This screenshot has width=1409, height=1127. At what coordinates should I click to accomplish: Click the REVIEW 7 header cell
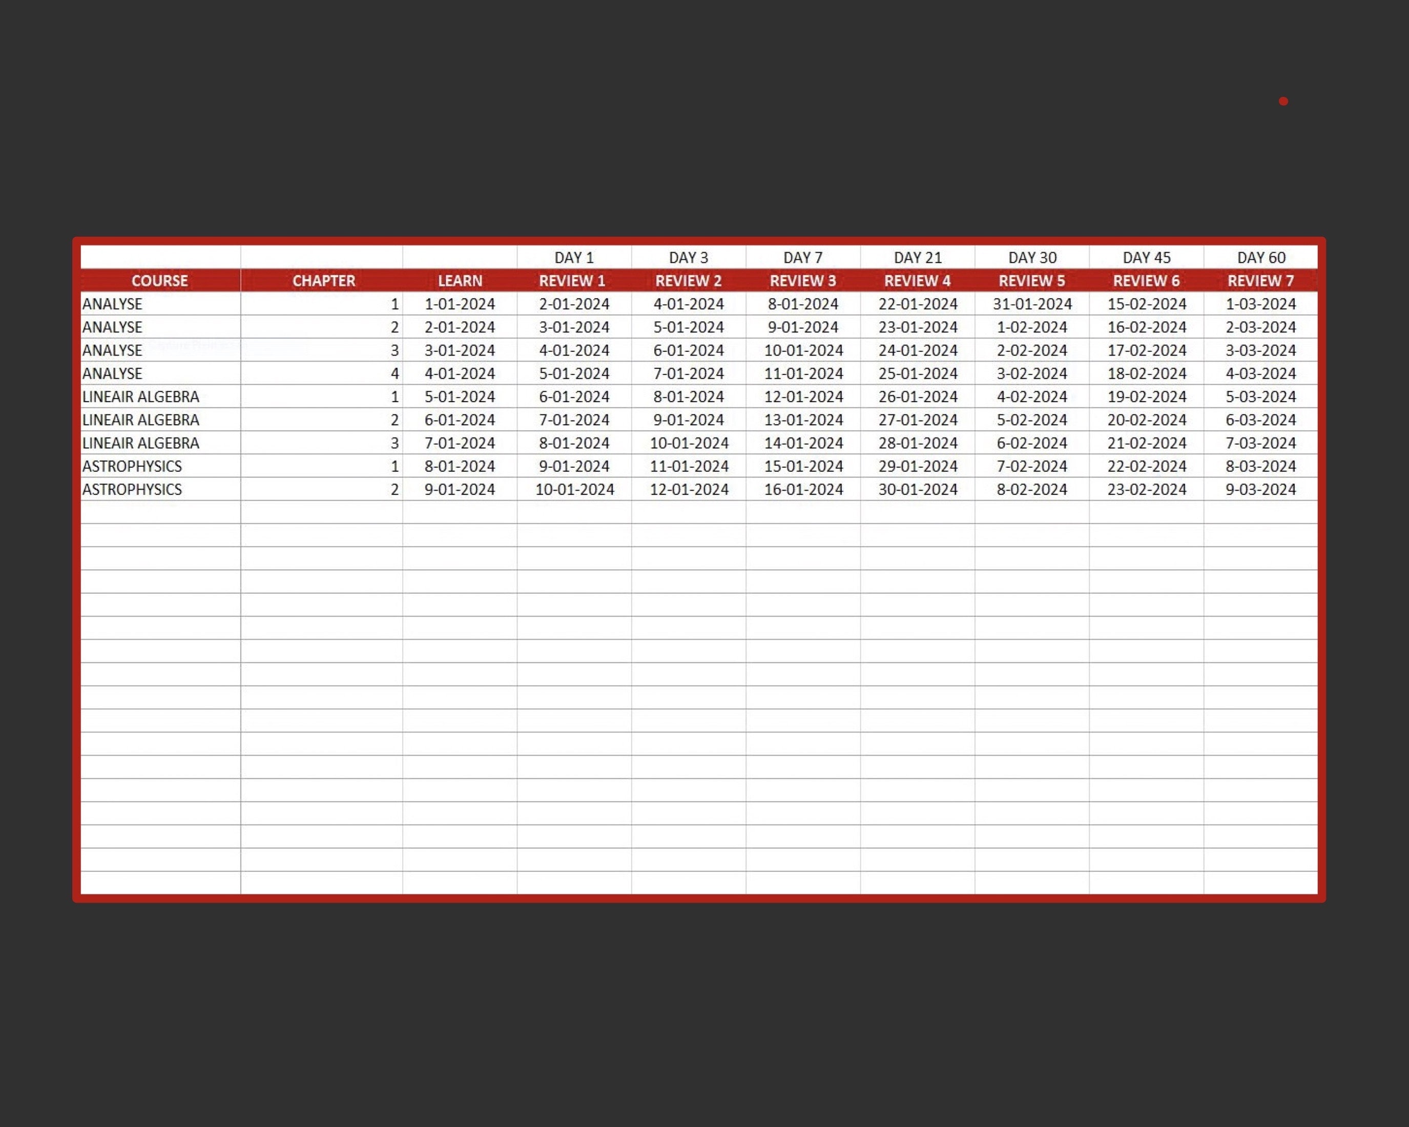1260,280
